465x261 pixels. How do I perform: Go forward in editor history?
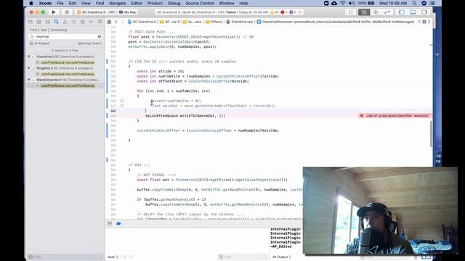pos(122,22)
